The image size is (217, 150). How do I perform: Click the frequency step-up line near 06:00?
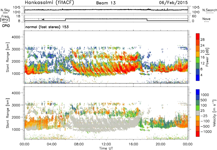[x=65, y=19]
